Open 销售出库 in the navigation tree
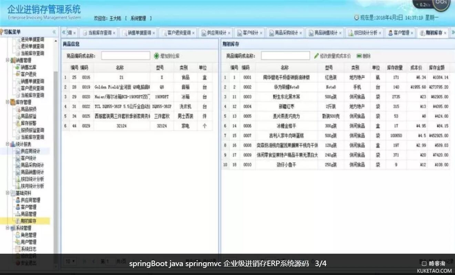The height and width of the screenshot is (275, 455). click(x=28, y=67)
